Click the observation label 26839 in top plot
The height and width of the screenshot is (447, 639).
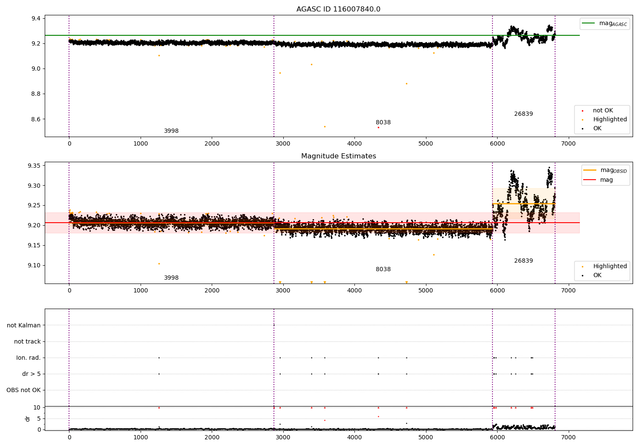coord(524,114)
